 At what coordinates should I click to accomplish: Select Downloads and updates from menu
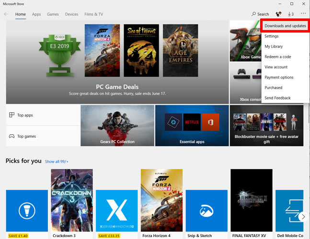[285, 26]
